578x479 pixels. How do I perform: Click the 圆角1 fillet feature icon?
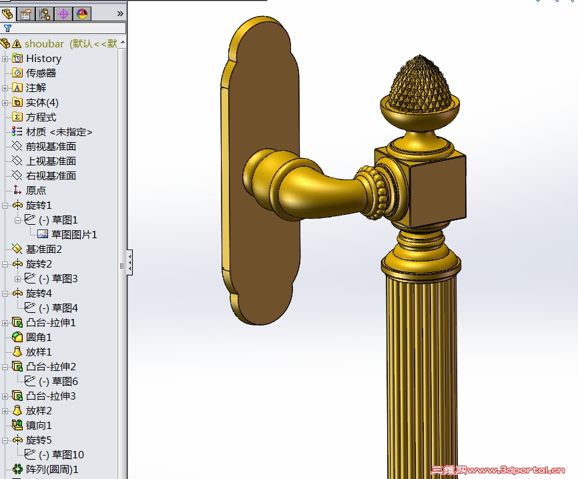pos(17,337)
